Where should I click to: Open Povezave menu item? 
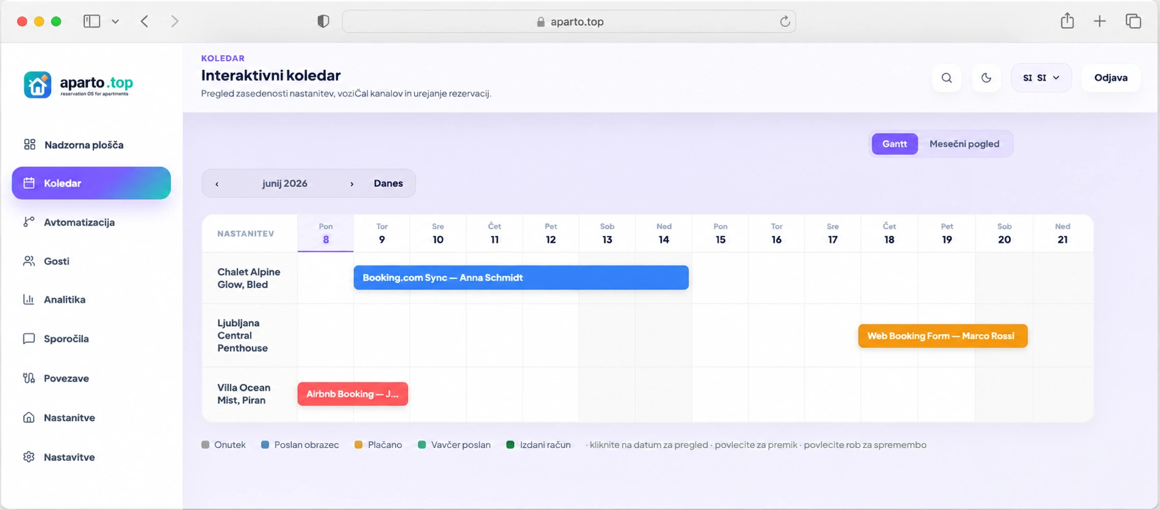tap(91, 378)
